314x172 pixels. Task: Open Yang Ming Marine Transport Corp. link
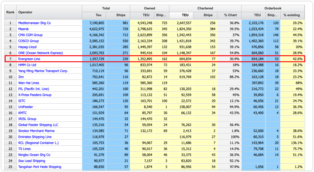[x=43, y=71]
